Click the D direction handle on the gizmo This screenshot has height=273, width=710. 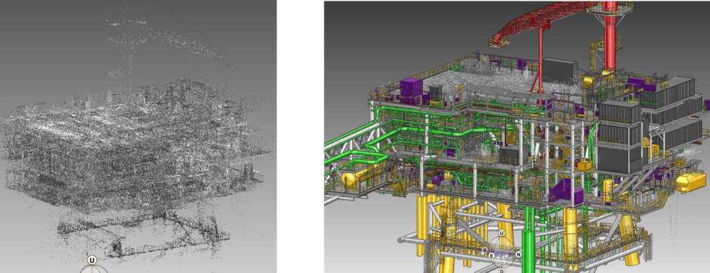502,271
